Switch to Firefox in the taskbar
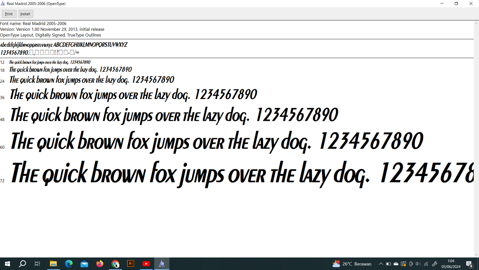The height and width of the screenshot is (270, 479). click(100, 264)
